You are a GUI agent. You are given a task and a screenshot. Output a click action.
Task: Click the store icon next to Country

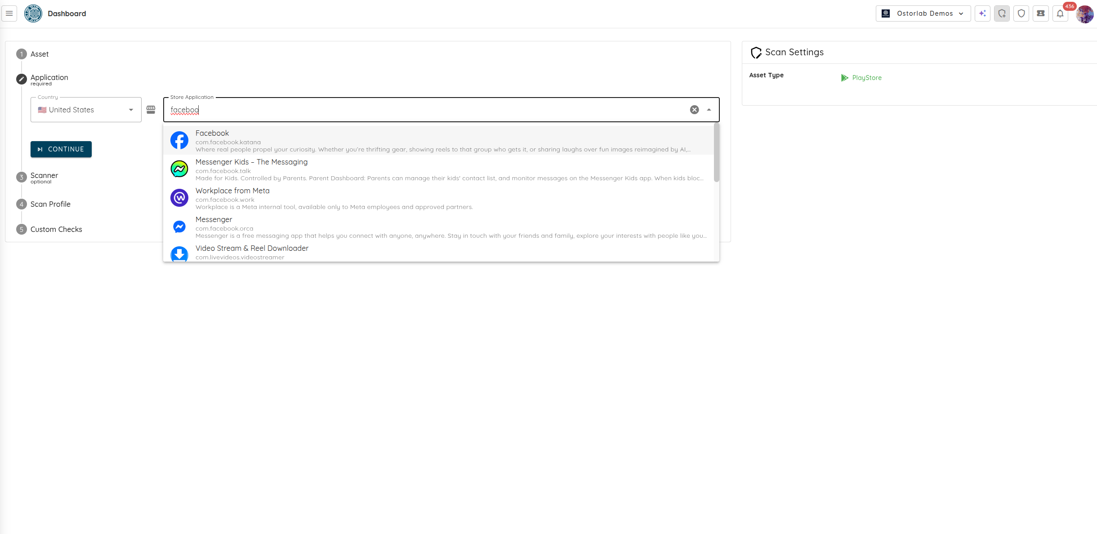[x=151, y=109]
